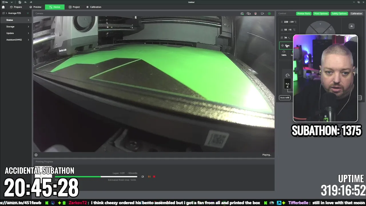Select Status in the sidebar
366x206 pixels.
(x=16, y=20)
